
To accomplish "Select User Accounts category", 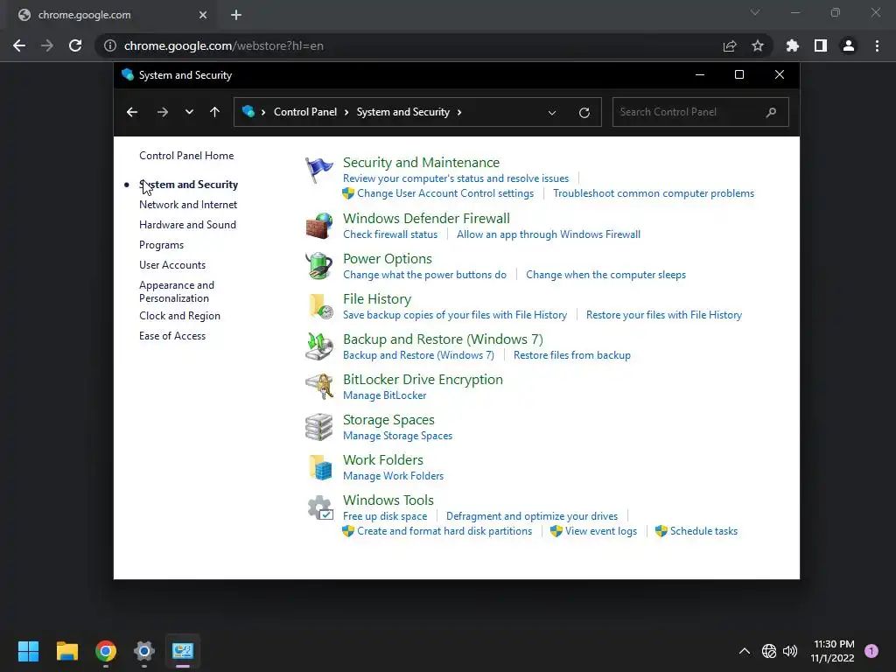I will click(172, 265).
